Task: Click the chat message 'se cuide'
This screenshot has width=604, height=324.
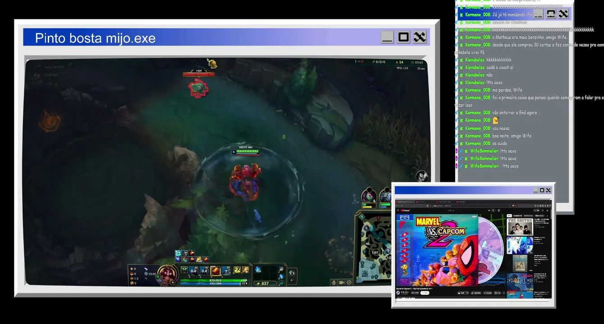Action: click(500, 144)
